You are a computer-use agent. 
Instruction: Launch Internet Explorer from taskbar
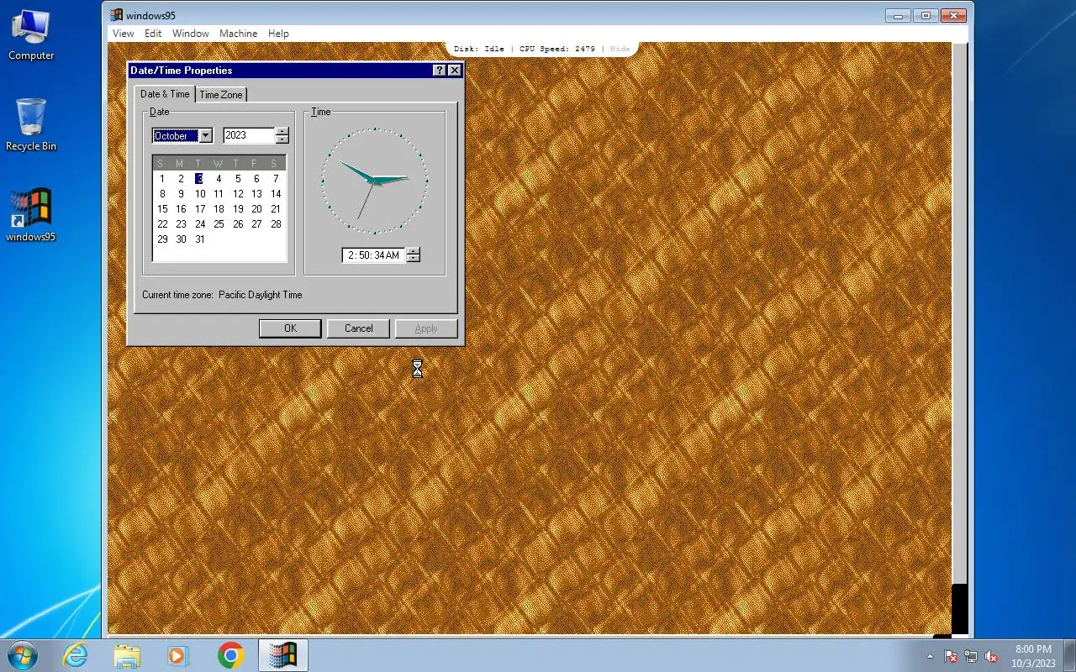point(76,655)
